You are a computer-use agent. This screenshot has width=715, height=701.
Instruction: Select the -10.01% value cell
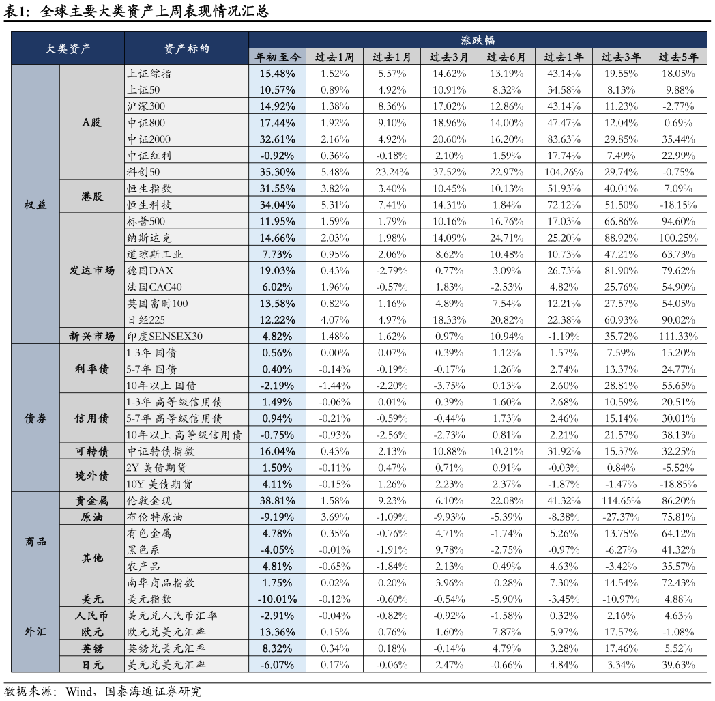tap(277, 599)
